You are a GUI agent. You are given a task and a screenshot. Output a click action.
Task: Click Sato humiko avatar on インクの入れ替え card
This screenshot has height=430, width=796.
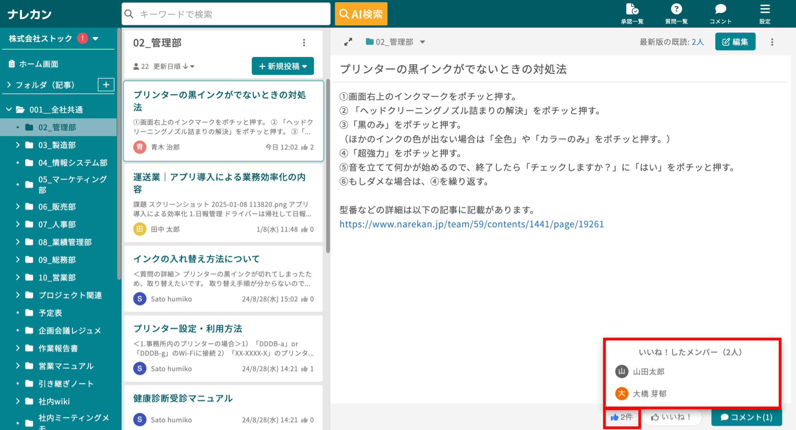coord(140,299)
